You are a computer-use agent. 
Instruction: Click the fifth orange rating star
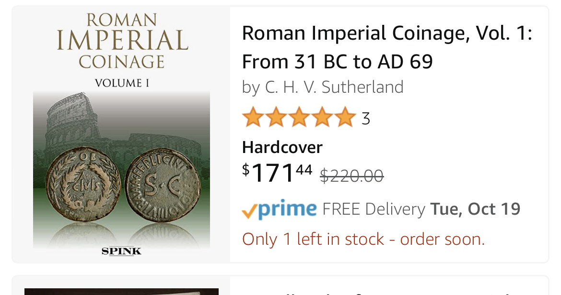click(345, 118)
